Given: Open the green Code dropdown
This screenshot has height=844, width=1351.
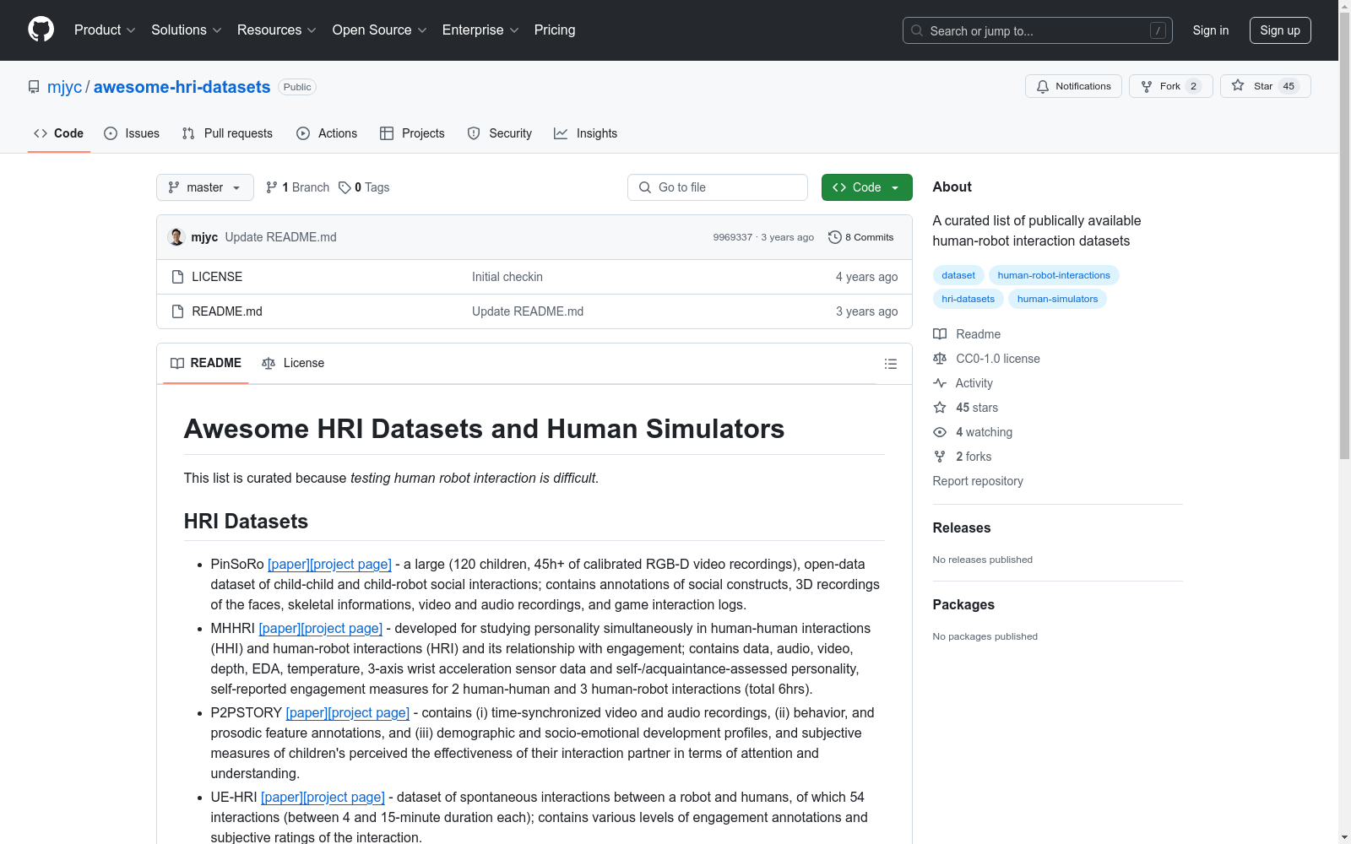Looking at the screenshot, I should tap(866, 187).
